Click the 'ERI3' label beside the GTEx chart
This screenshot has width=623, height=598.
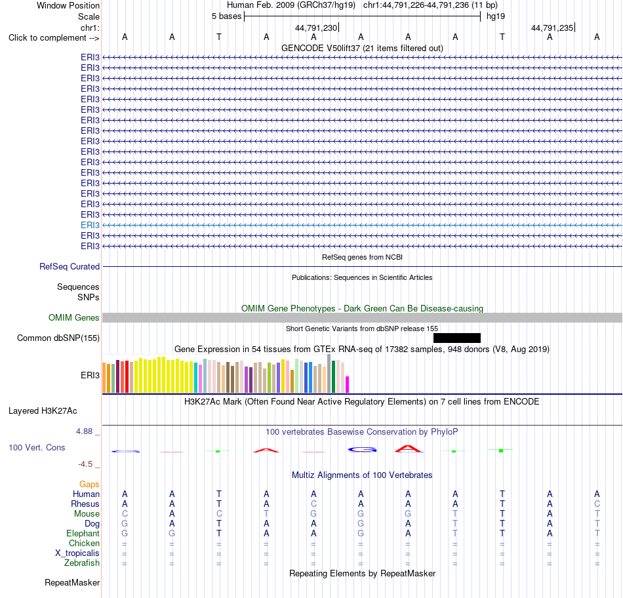(90, 376)
